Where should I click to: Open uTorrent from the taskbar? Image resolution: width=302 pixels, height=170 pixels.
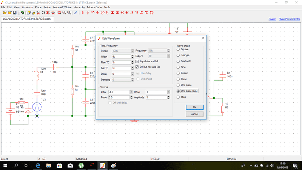[81, 165]
